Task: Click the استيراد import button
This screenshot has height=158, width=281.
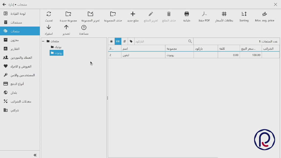Action: click(x=49, y=30)
